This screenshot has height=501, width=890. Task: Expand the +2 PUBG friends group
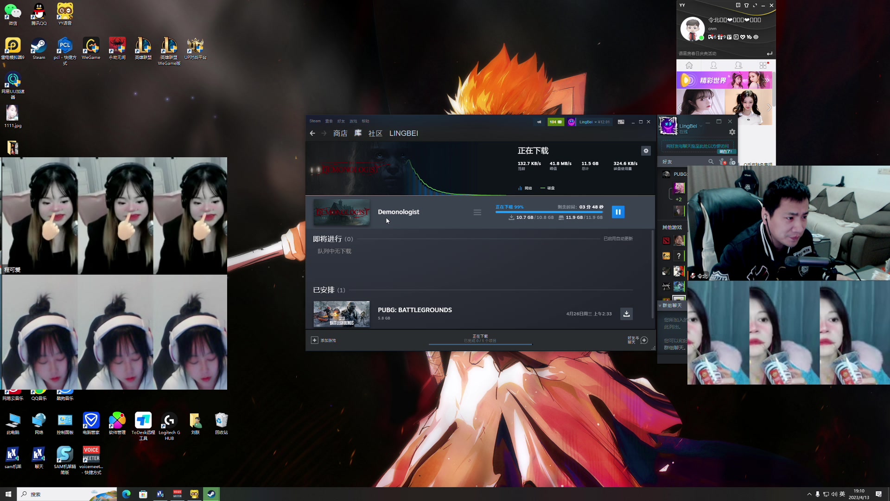[x=678, y=199]
